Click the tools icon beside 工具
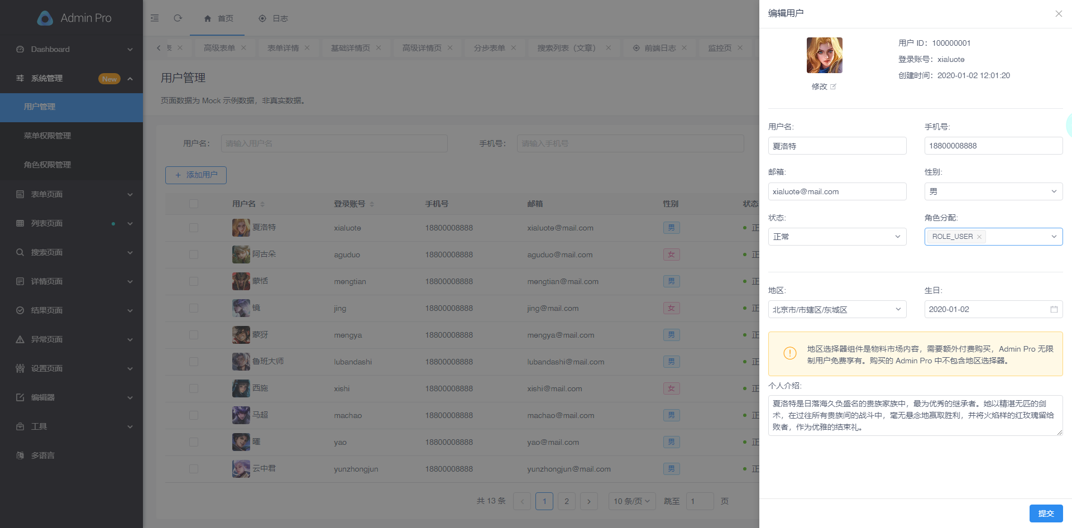 point(20,426)
